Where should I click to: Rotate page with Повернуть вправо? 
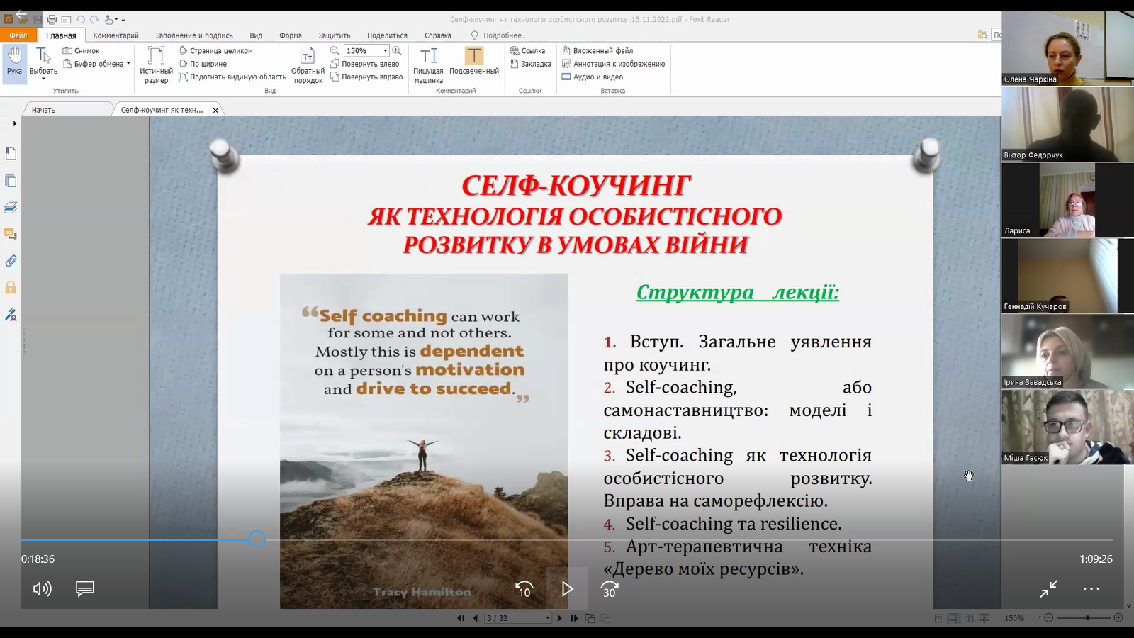point(366,77)
